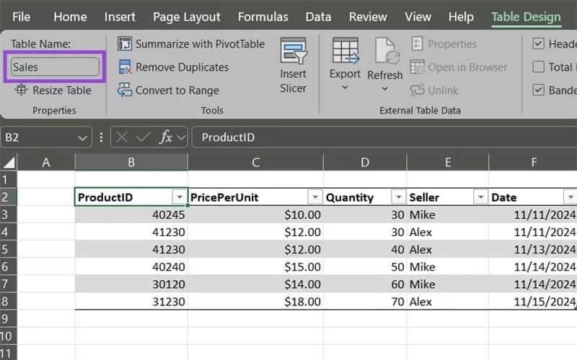Open the Formulas ribbon tab
Image resolution: width=577 pixels, height=360 pixels.
(263, 17)
